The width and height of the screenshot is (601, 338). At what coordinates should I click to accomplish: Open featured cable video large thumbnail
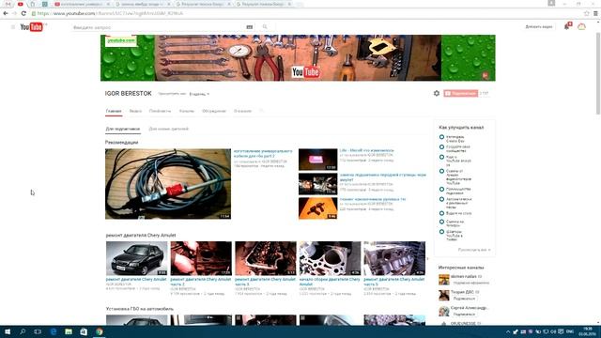point(168,184)
